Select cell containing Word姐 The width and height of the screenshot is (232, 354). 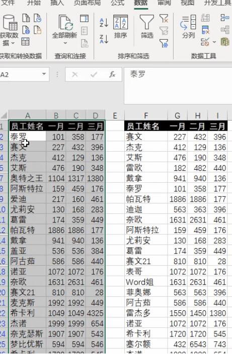coord(146,282)
